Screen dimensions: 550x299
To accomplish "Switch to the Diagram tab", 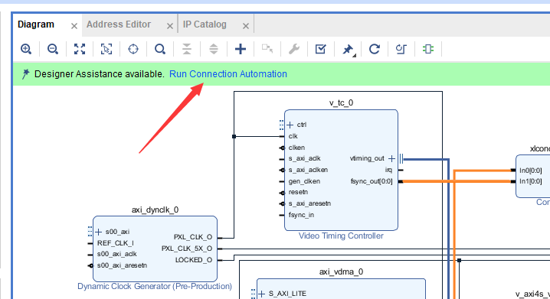I will tap(36, 24).
